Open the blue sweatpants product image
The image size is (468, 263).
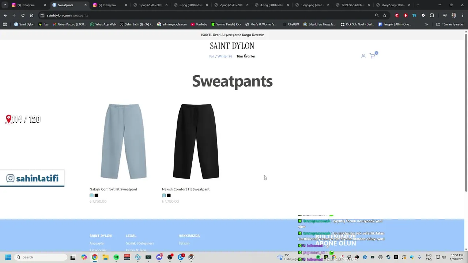click(124, 141)
